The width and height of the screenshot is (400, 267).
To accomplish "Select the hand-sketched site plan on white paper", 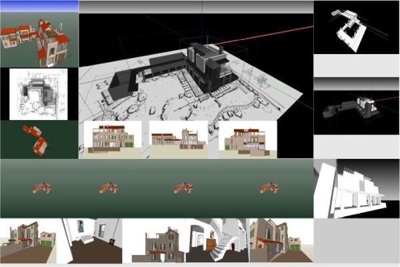I will point(39,94).
